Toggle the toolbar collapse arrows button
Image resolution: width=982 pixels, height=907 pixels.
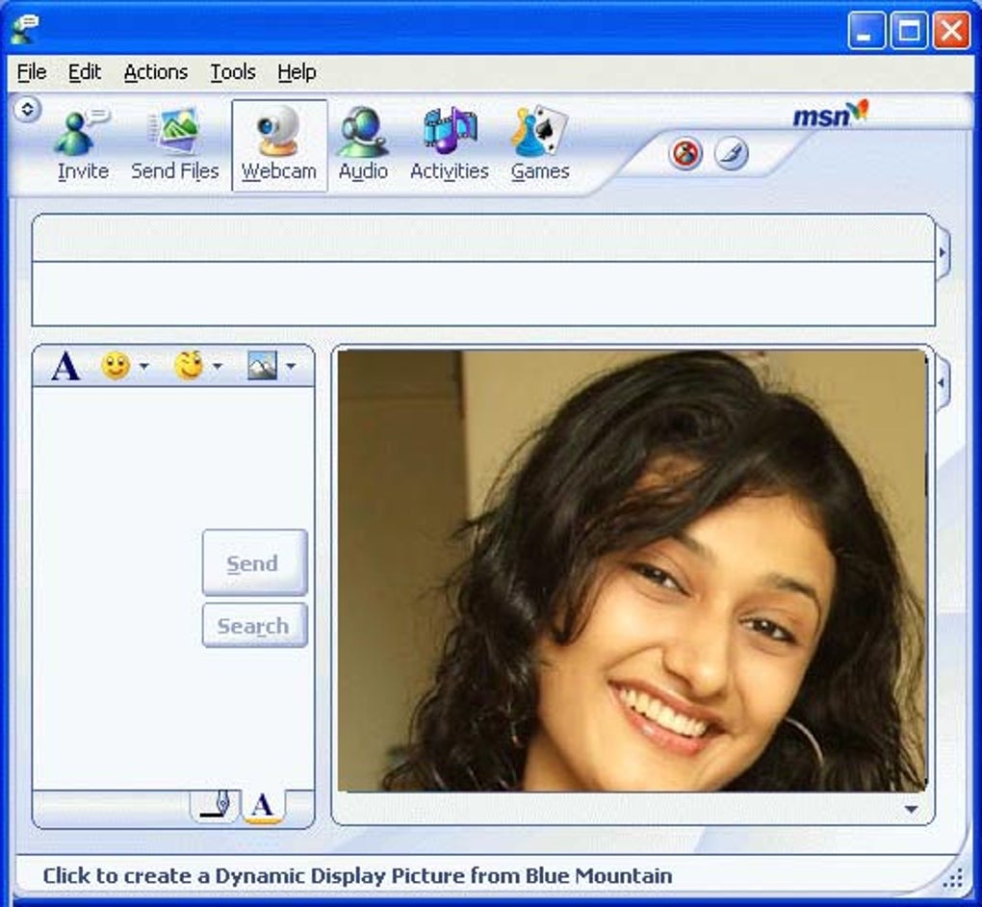pyautogui.click(x=27, y=110)
